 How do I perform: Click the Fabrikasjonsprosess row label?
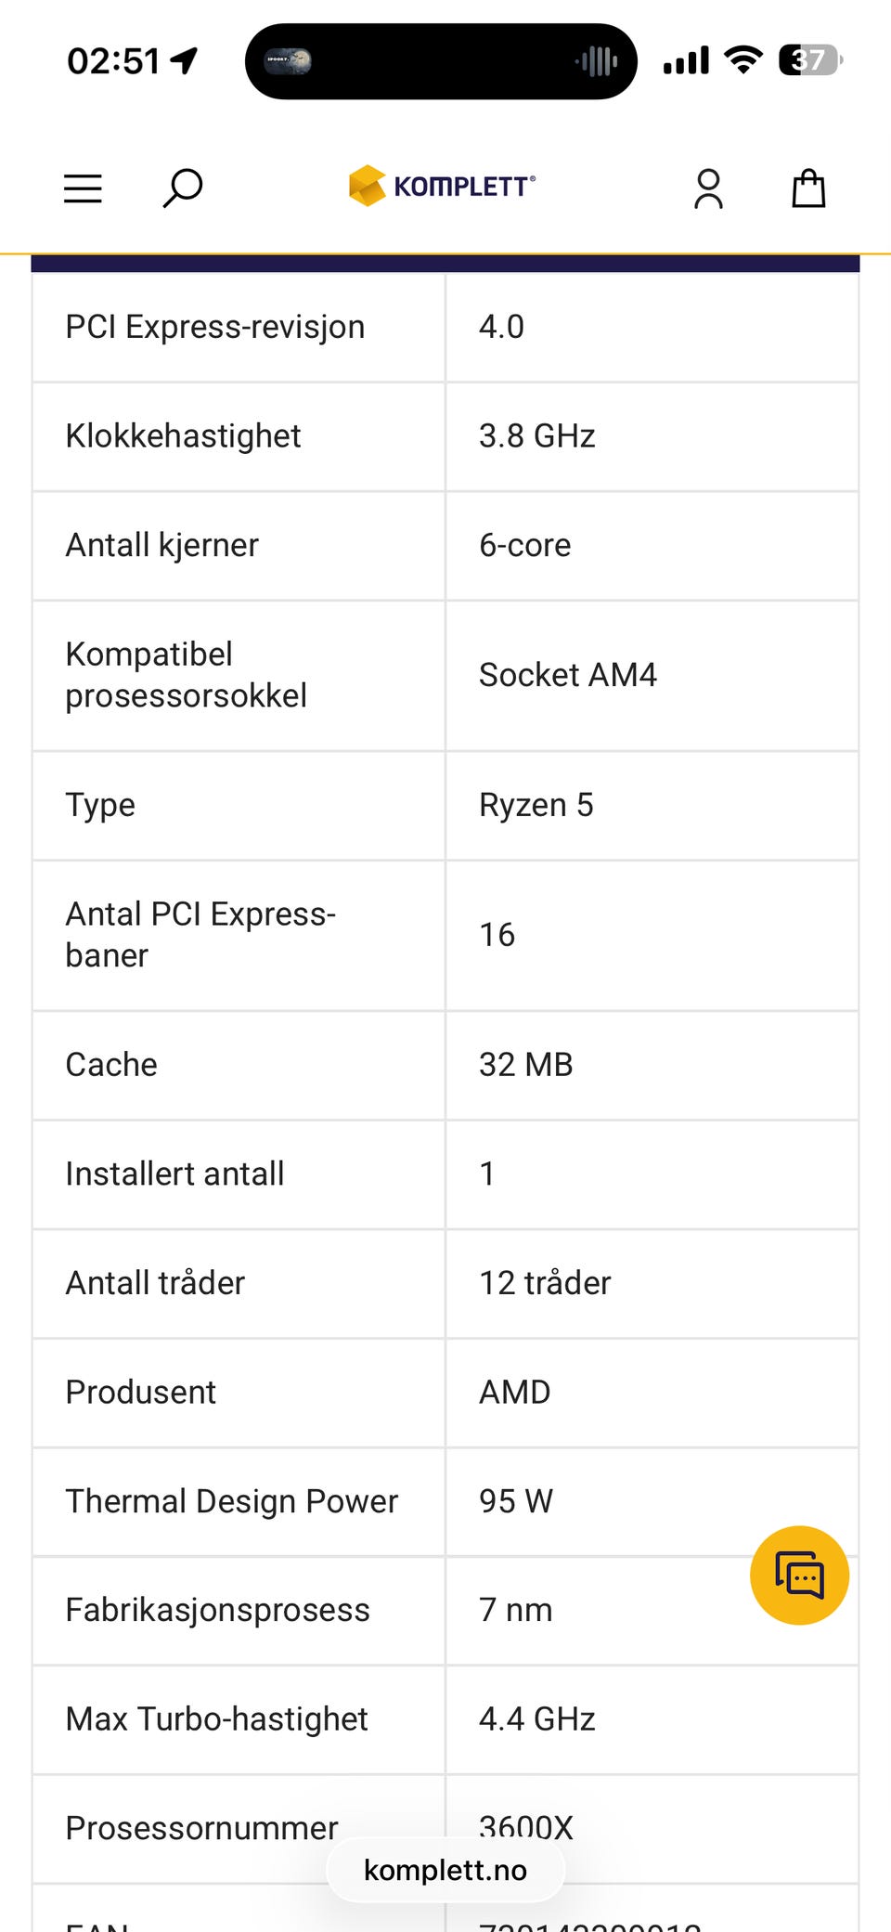pyautogui.click(x=217, y=1610)
